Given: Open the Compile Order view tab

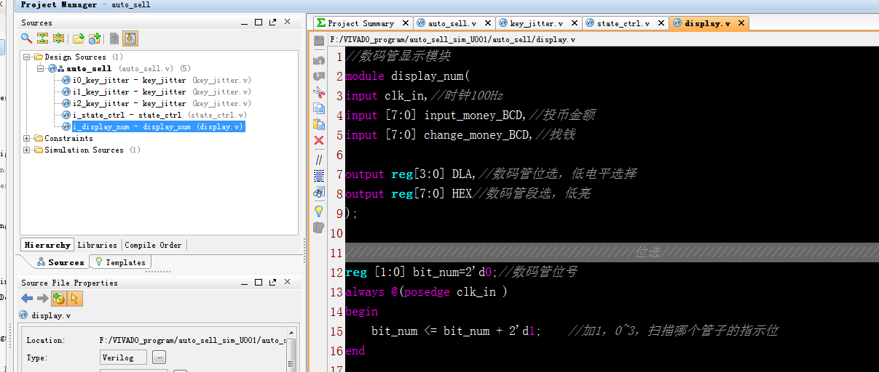Looking at the screenshot, I should point(153,245).
